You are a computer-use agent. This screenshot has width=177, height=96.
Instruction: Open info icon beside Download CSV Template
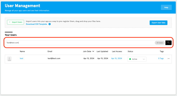[50, 24]
